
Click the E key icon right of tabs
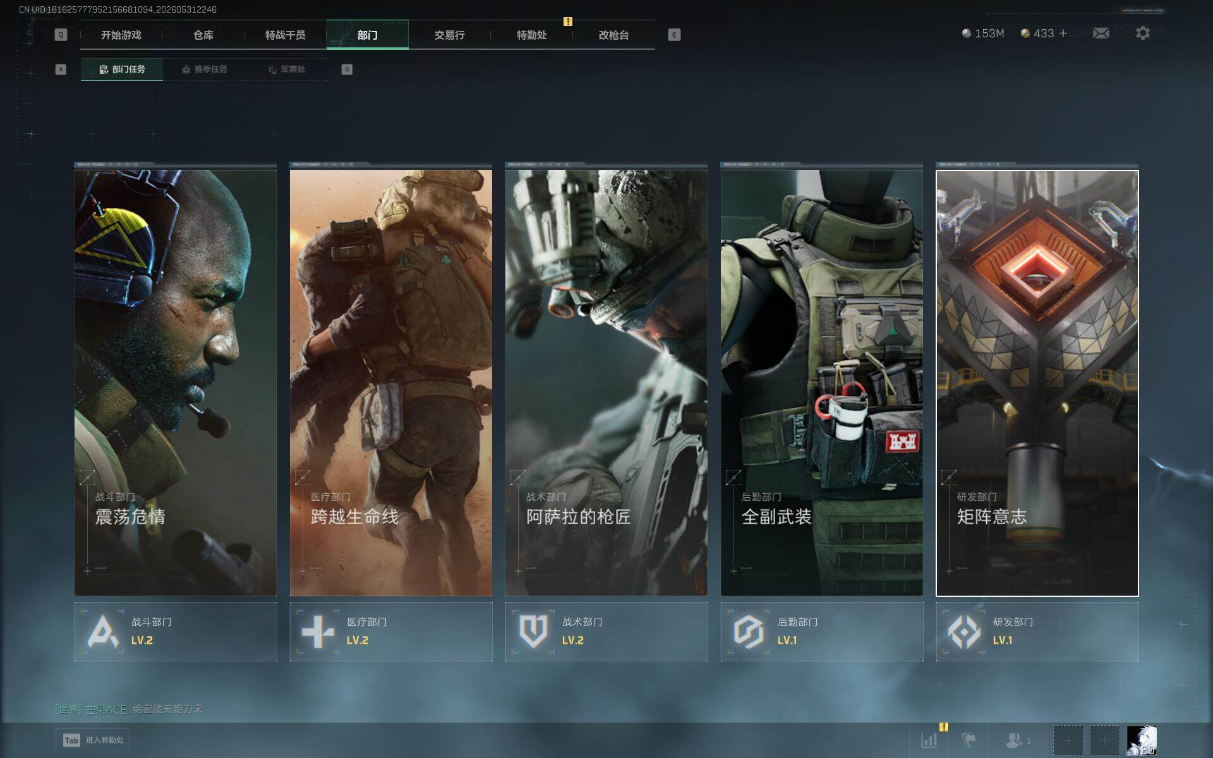(674, 35)
